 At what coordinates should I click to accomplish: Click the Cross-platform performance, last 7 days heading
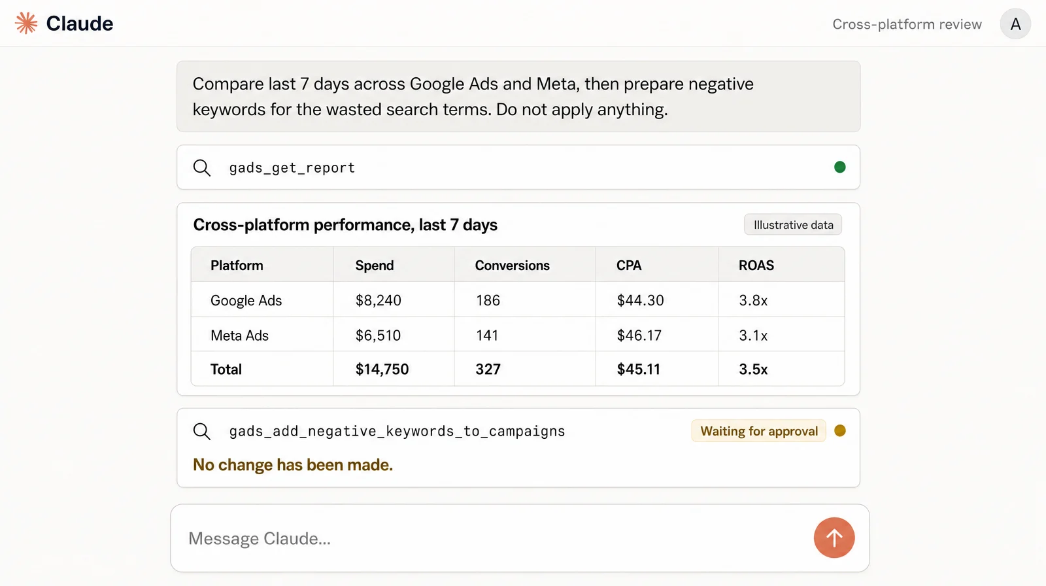345,225
